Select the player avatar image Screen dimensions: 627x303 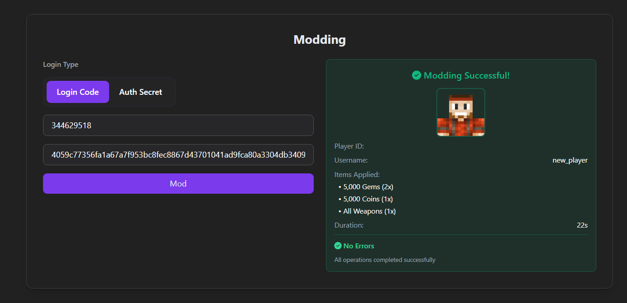pos(460,112)
